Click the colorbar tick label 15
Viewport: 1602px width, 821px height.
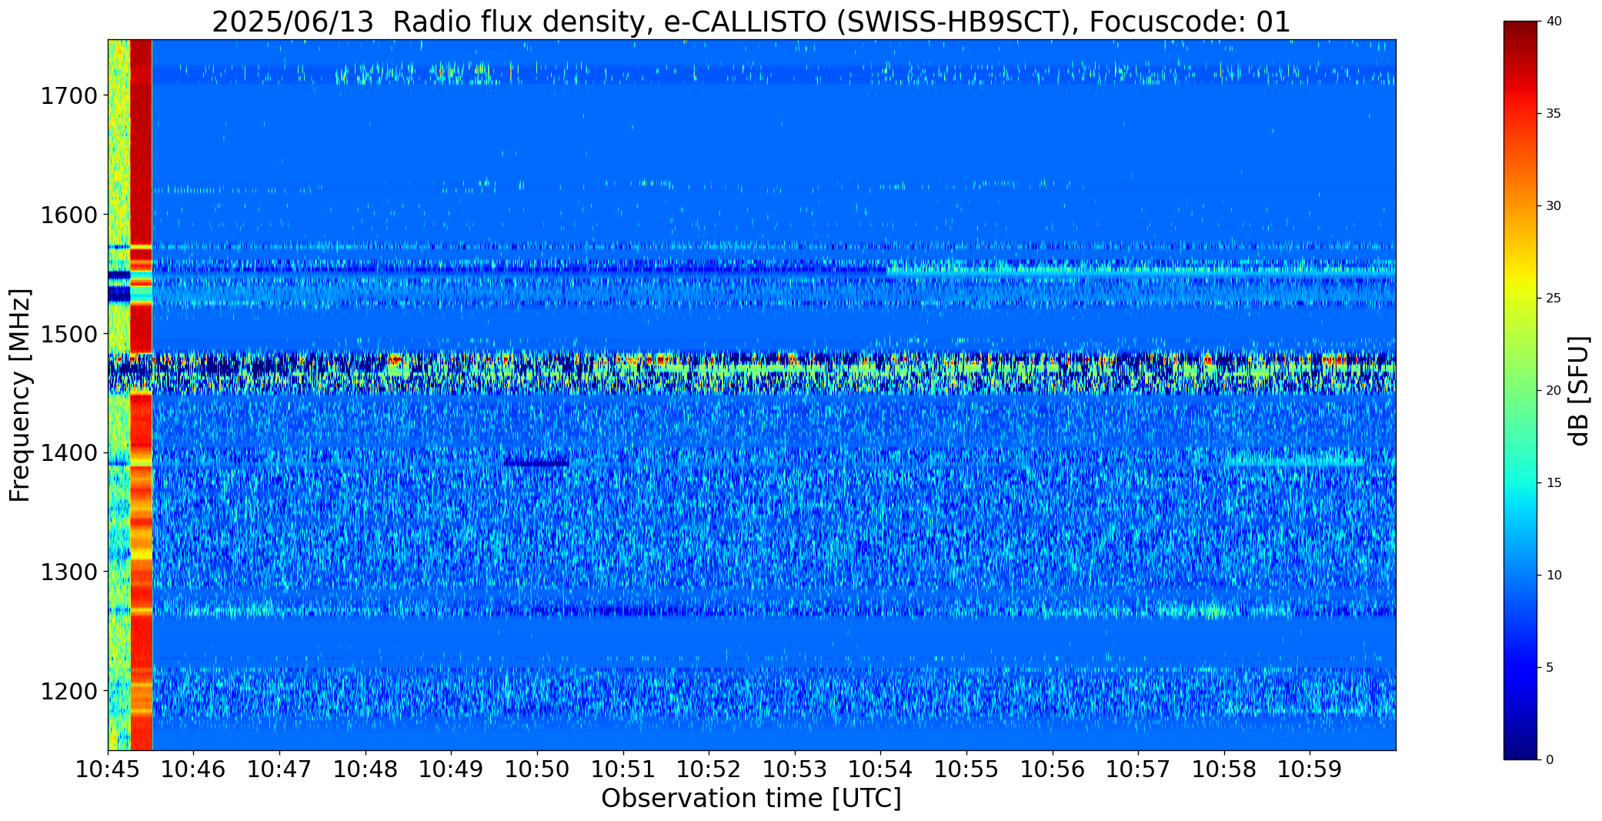tap(1554, 483)
